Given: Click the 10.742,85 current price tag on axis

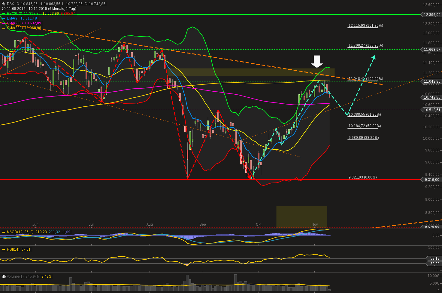Looking at the screenshot, I should (x=432, y=97).
